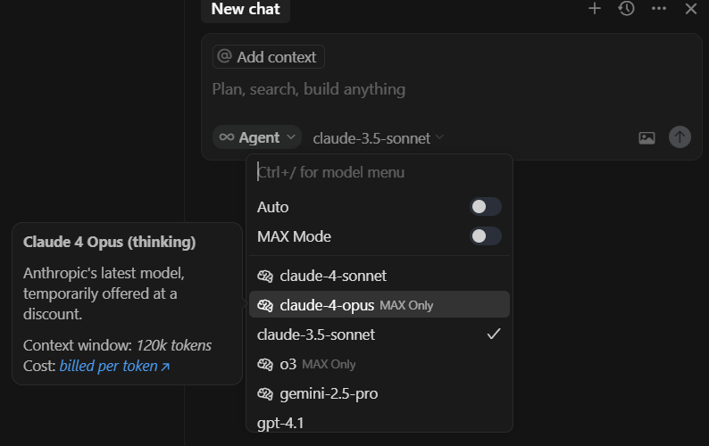Expand the Agent mode dropdown

coord(257,137)
